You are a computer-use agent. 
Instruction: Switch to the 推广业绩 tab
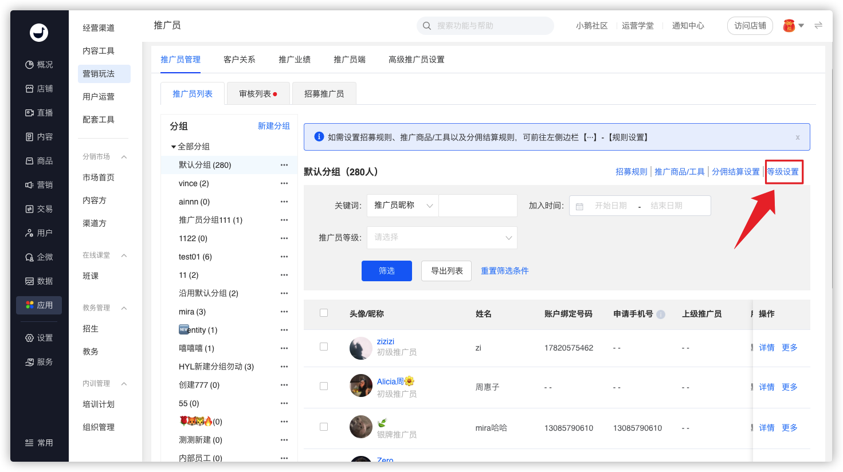pyautogui.click(x=295, y=60)
